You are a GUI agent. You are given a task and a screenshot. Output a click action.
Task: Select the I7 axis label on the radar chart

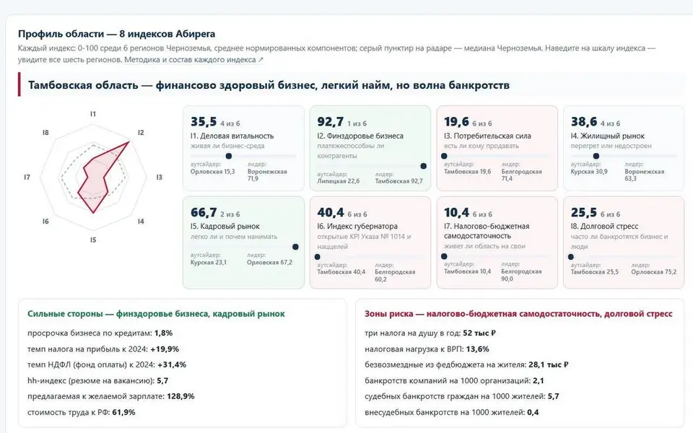tap(27, 178)
